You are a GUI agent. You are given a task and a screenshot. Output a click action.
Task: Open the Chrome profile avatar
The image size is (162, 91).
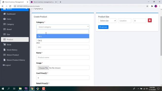(x=156, y=6)
